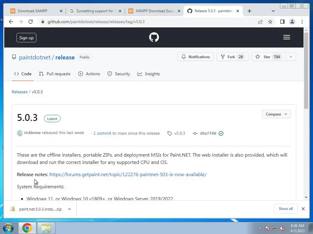Screen dimensions: 313x234
Task: Click the browser forward arrow
Action: pyautogui.click(x=21, y=22)
